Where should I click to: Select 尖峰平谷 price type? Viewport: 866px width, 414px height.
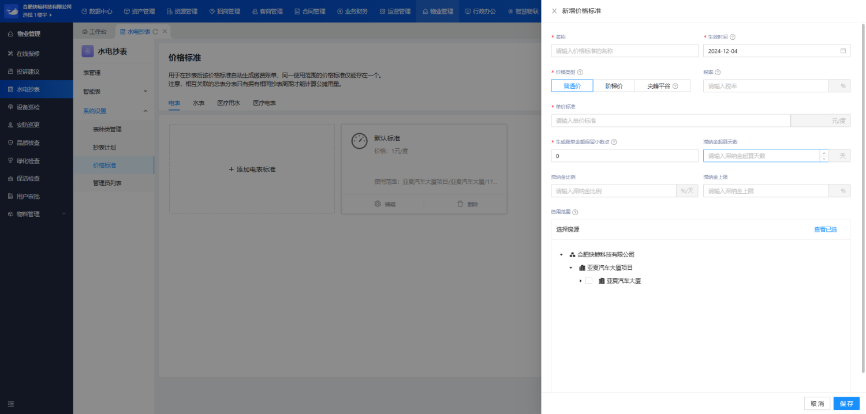click(x=662, y=86)
